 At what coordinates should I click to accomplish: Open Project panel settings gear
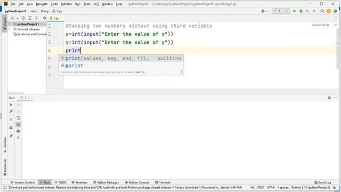coord(45,18)
